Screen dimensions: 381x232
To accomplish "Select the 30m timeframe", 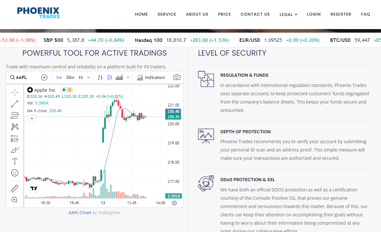I will coord(70,78).
